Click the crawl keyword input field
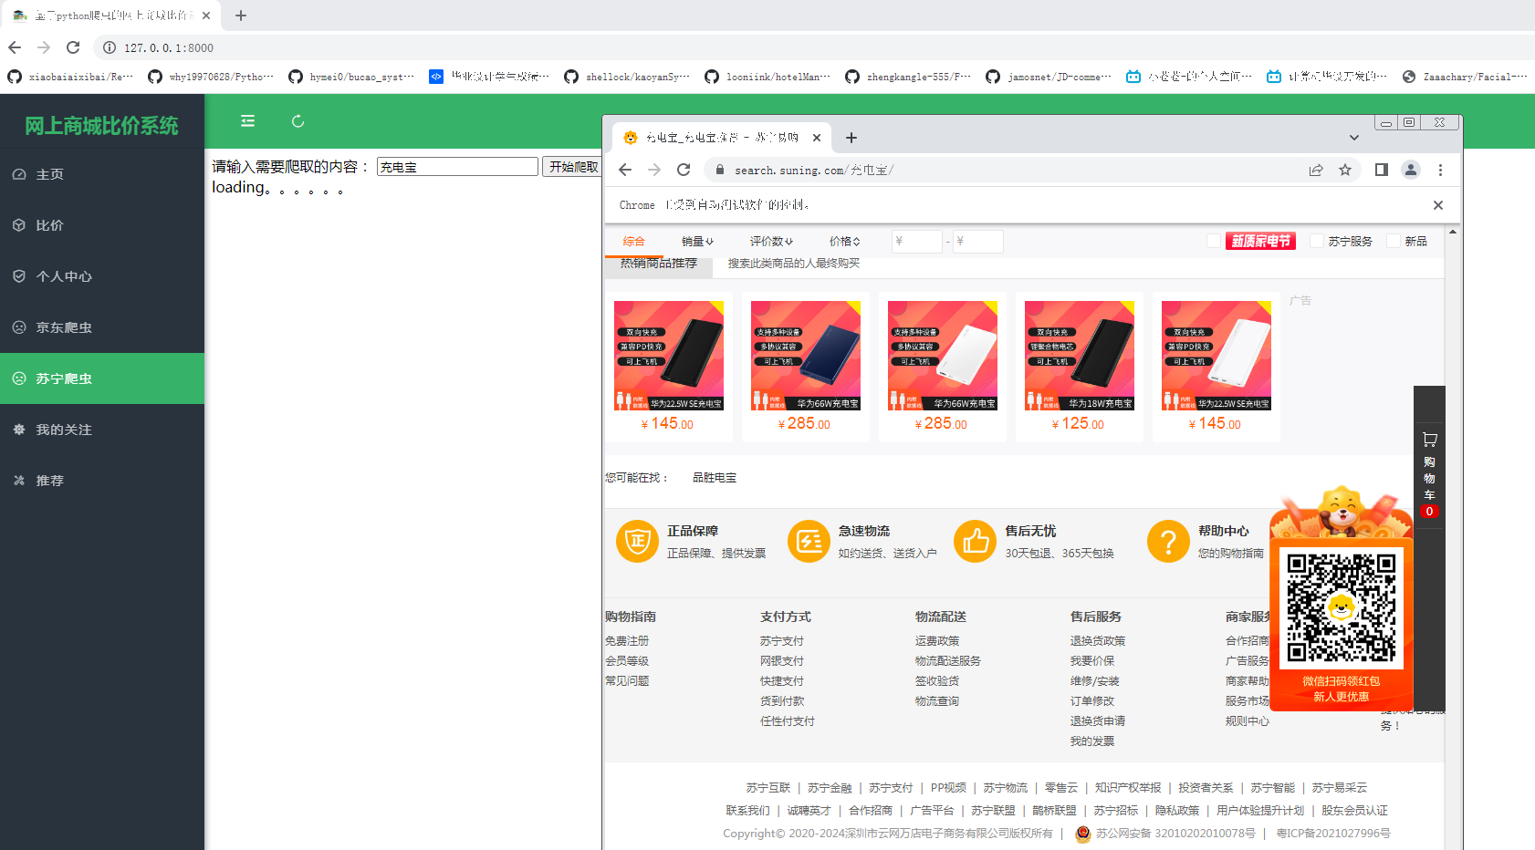Viewport: 1535px width, 850px height. [457, 167]
